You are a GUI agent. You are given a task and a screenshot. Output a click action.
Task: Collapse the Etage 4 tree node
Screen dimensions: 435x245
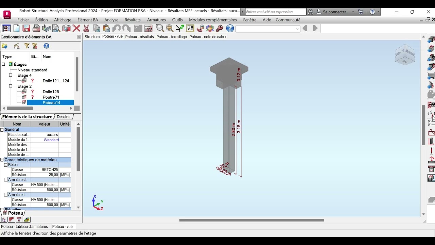coord(11,75)
